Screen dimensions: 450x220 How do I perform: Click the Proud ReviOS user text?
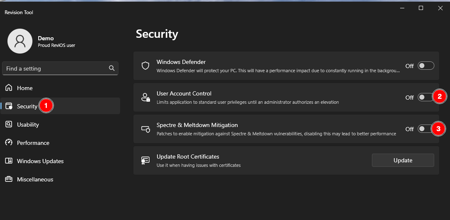coord(57,45)
